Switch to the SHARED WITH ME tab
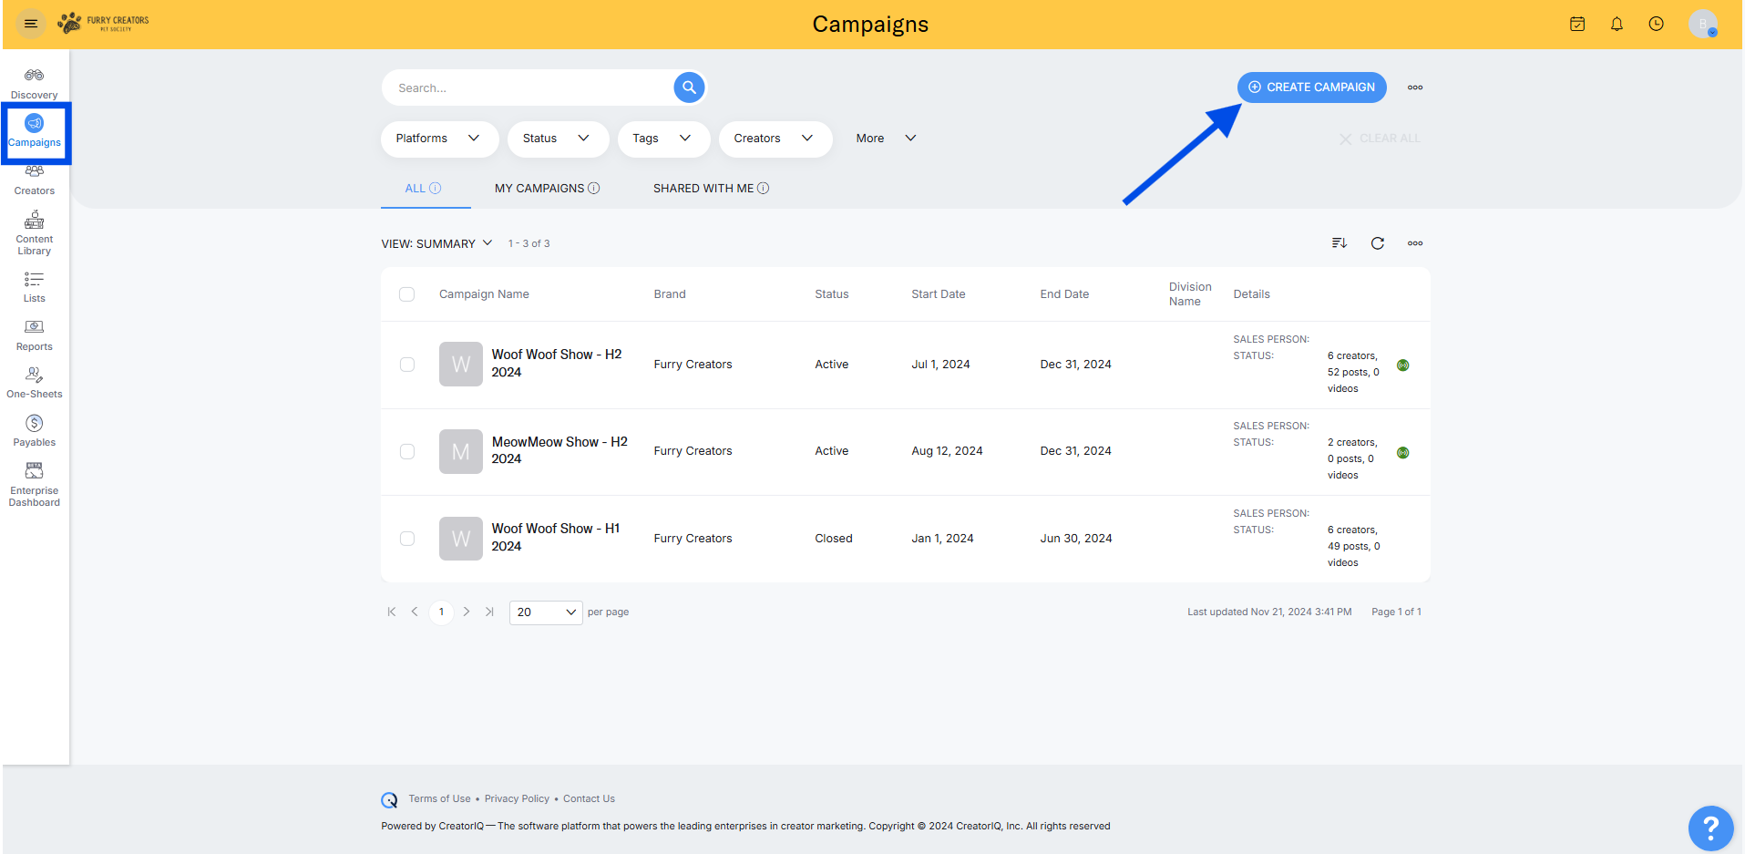Image resolution: width=1745 pixels, height=854 pixels. tap(710, 189)
